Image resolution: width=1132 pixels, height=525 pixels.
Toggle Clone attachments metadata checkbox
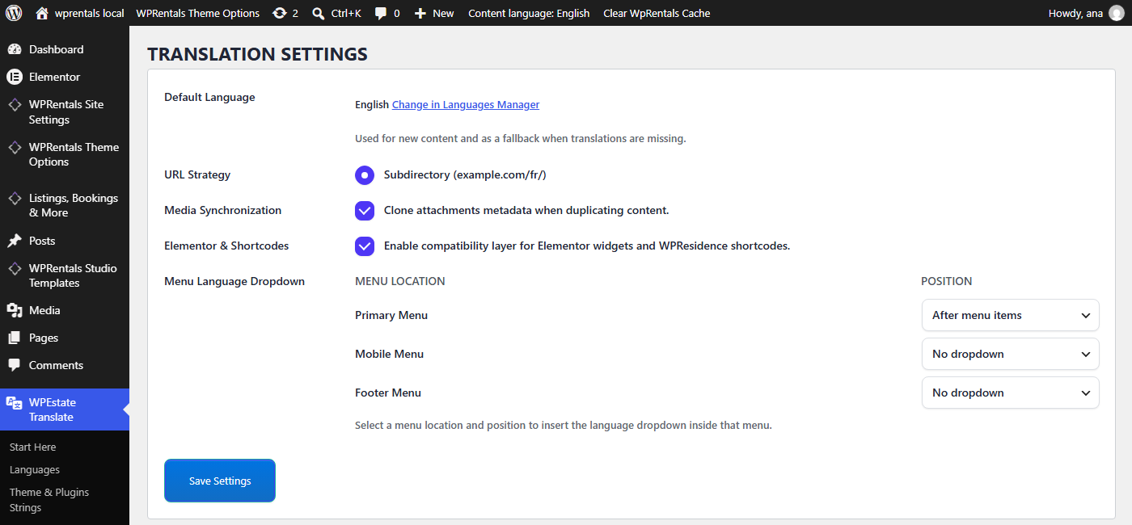tap(365, 210)
